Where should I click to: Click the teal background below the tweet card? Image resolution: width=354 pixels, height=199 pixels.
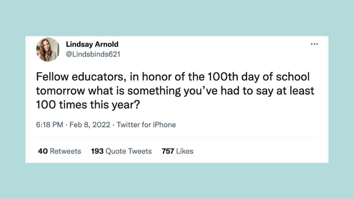pos(177,181)
